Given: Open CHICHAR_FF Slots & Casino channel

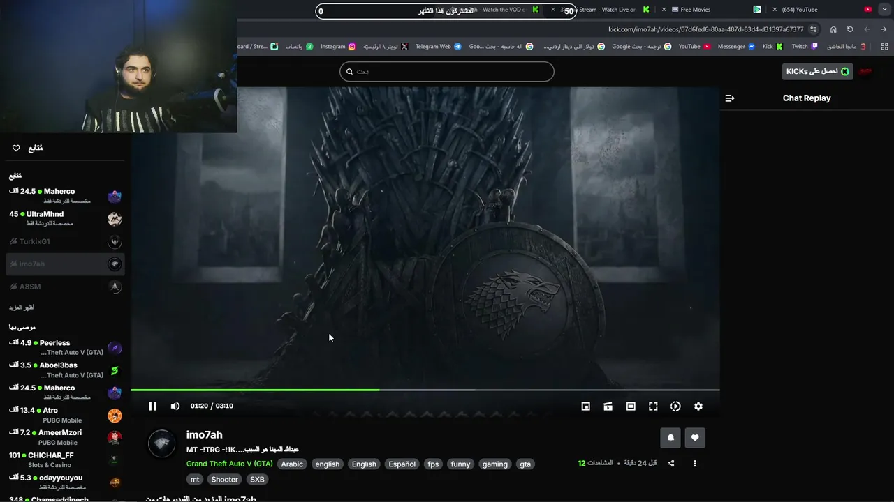Looking at the screenshot, I should pyautogui.click(x=65, y=459).
